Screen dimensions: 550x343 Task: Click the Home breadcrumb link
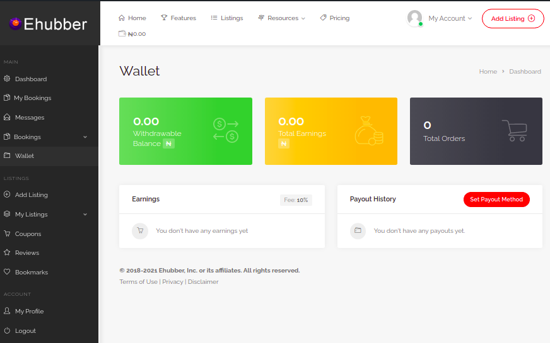click(488, 72)
